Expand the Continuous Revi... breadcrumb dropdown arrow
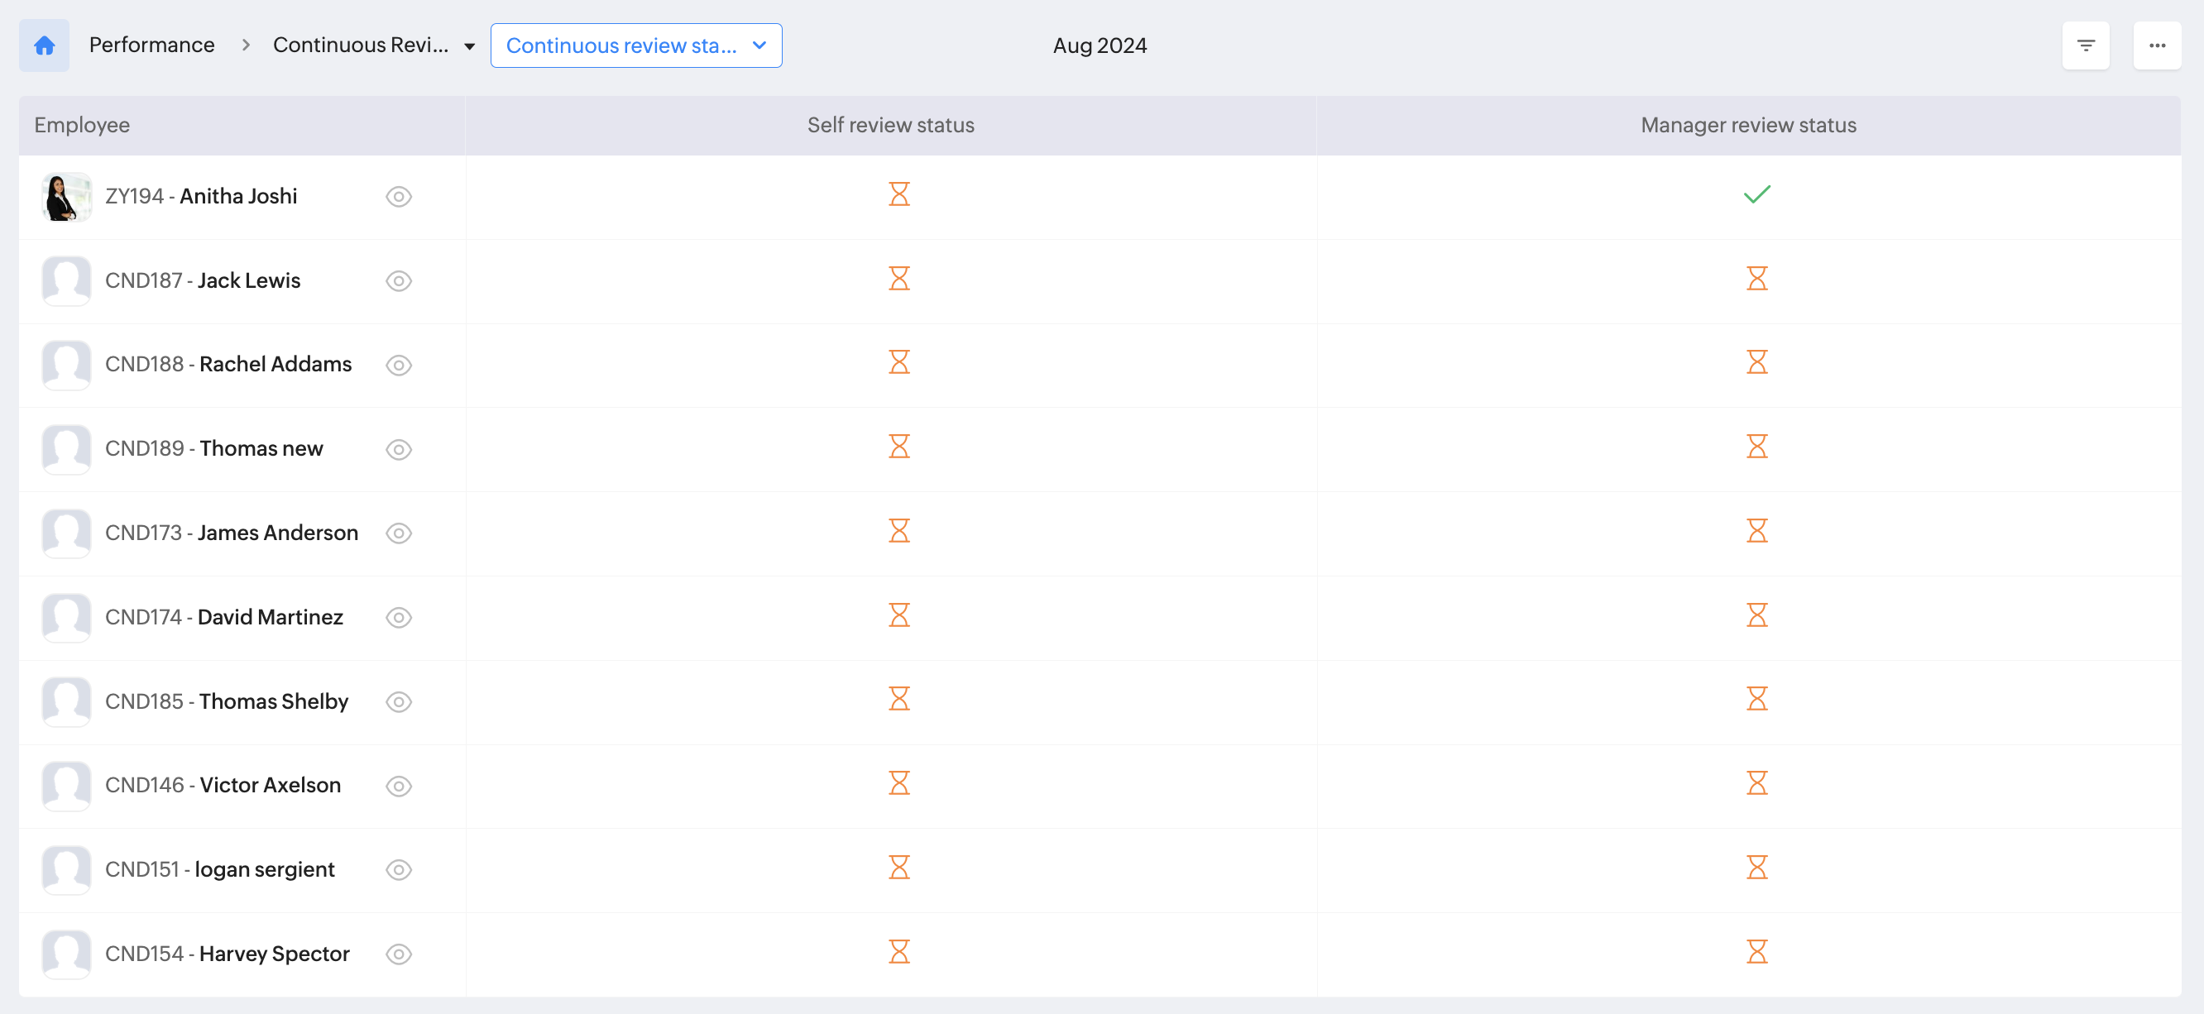The height and width of the screenshot is (1014, 2204). click(x=469, y=46)
